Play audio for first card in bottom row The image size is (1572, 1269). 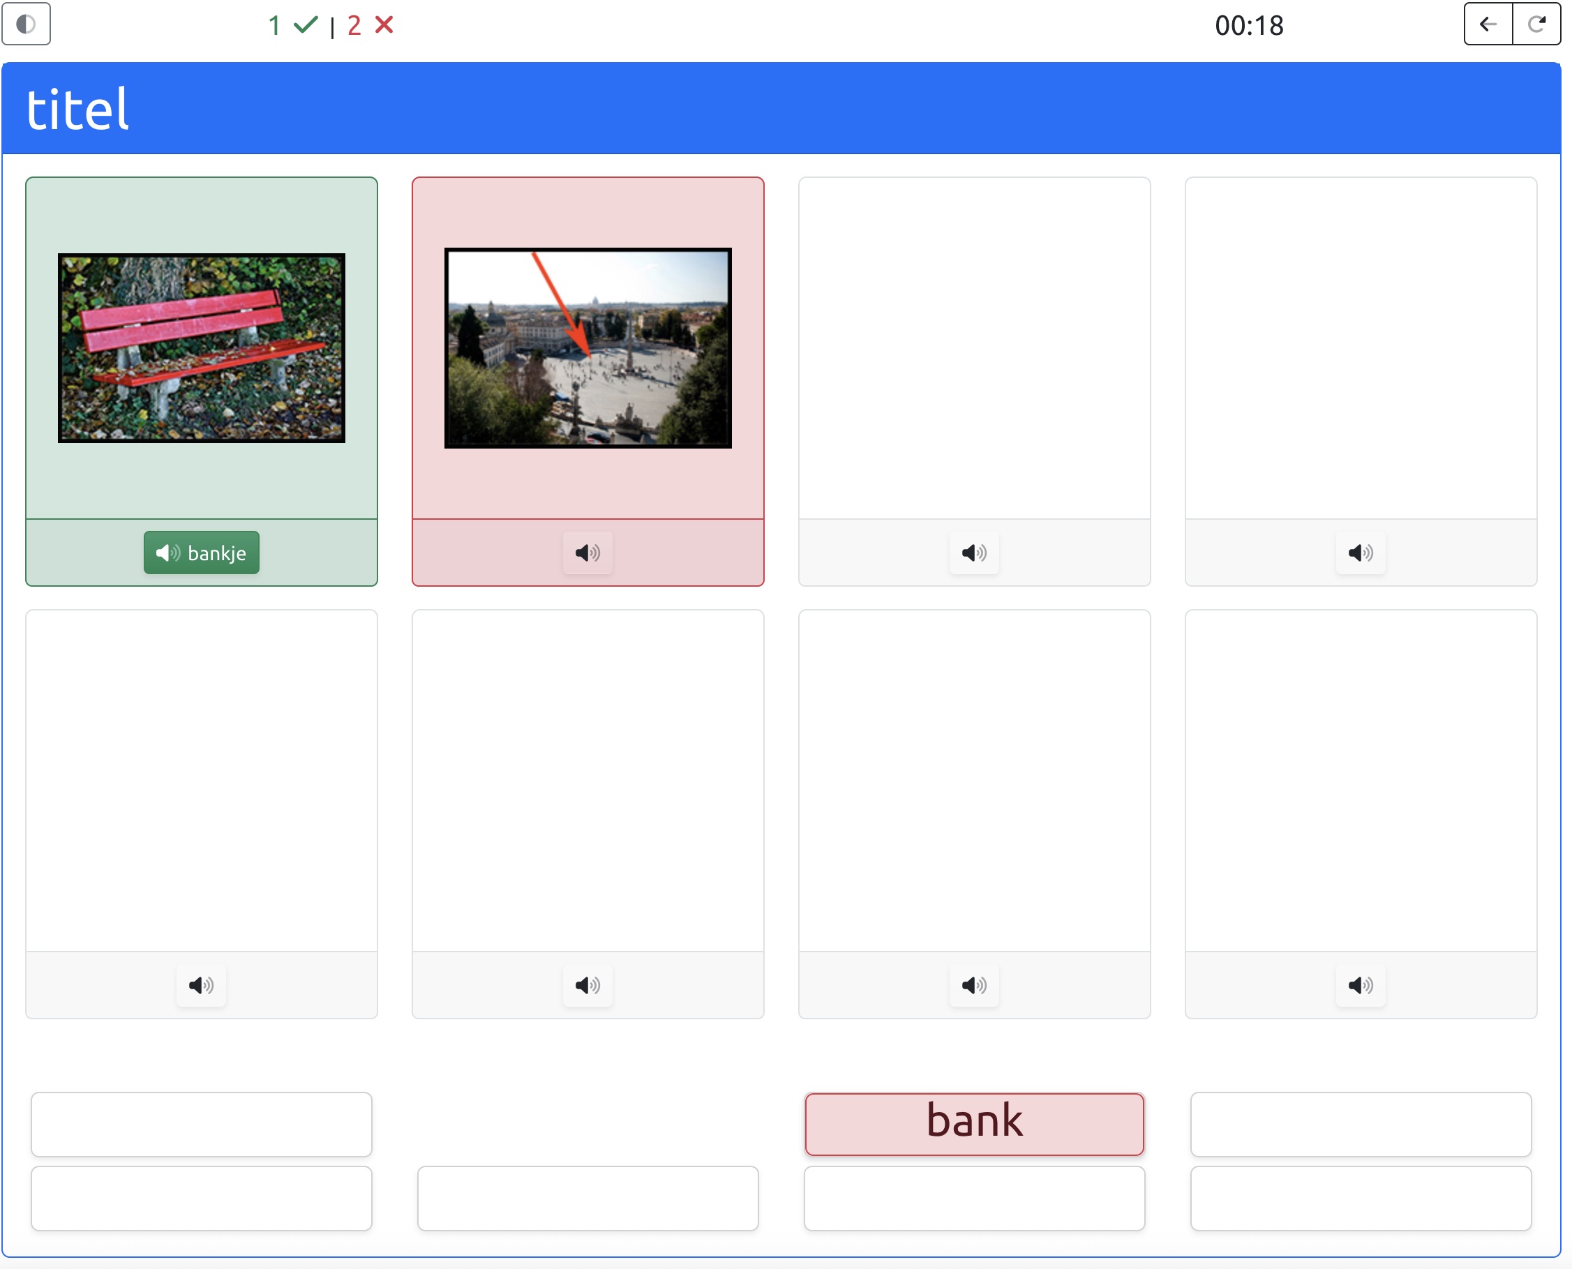(201, 984)
